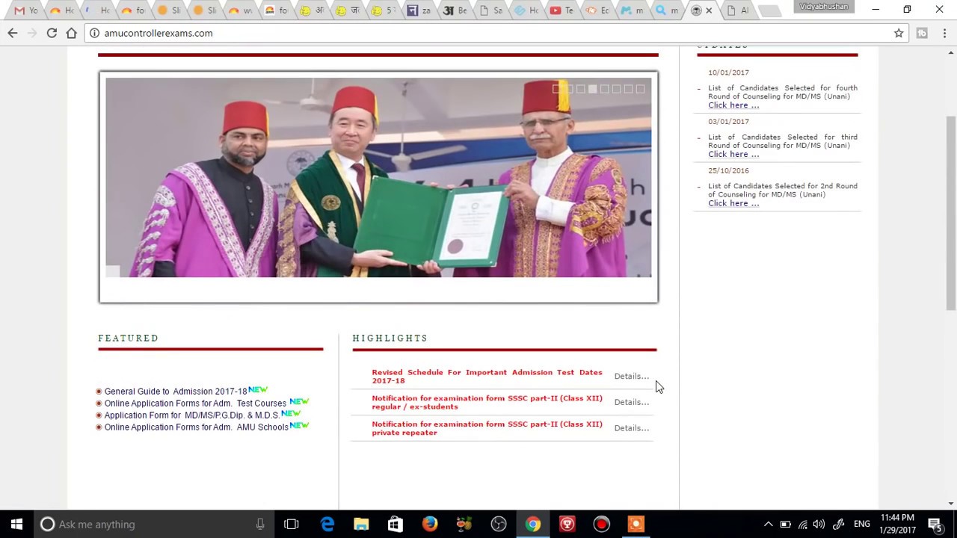Viewport: 957px width, 538px height.
Task: Open OBS Studio from the taskbar
Action: tap(499, 524)
